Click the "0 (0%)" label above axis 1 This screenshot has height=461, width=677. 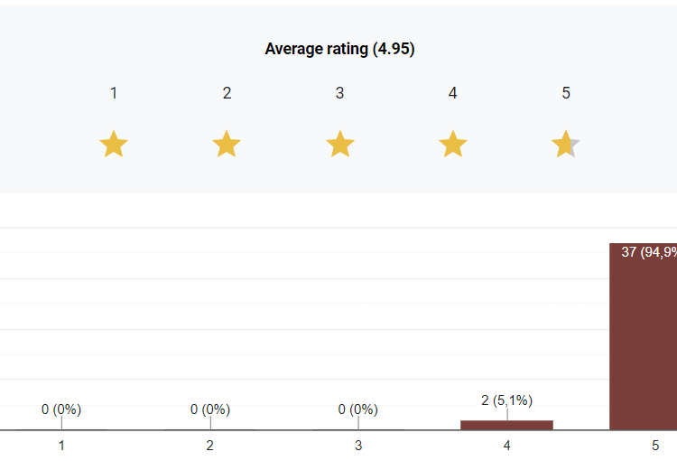click(61, 409)
